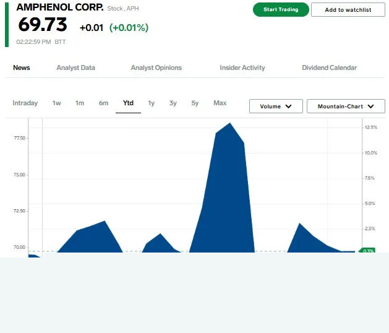Select the 1w chart range

coord(56,103)
